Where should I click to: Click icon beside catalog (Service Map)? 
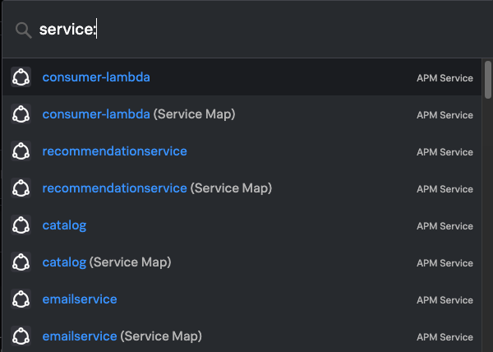click(x=21, y=262)
